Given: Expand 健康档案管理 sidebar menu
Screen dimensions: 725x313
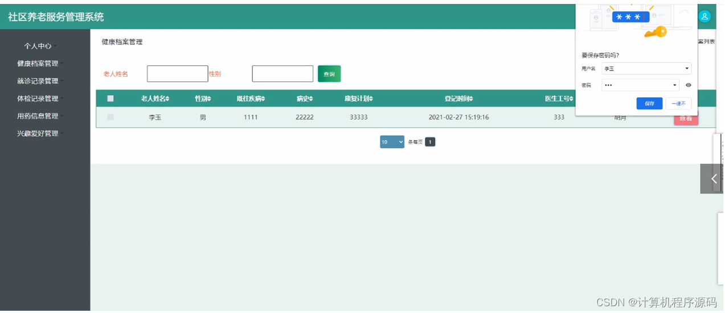Looking at the screenshot, I should (40, 64).
